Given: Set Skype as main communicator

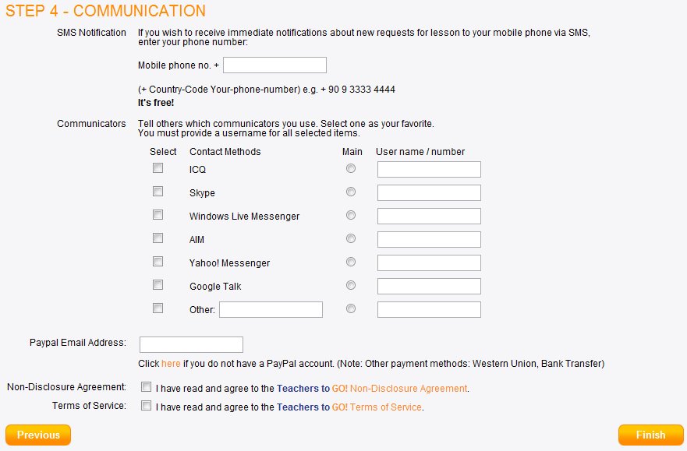Looking at the screenshot, I should 350,192.
